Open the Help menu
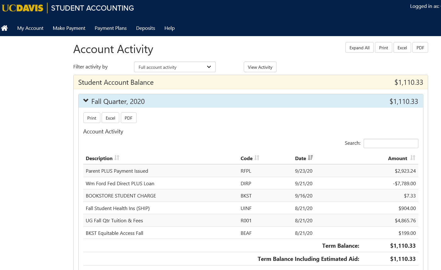 point(169,28)
